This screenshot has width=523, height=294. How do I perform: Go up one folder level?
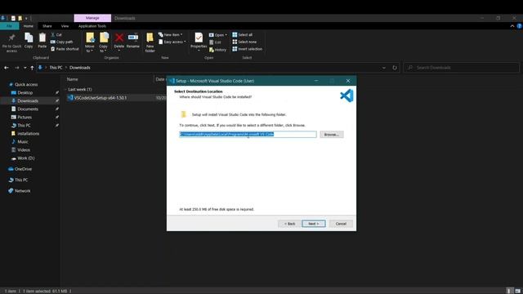tap(32, 68)
